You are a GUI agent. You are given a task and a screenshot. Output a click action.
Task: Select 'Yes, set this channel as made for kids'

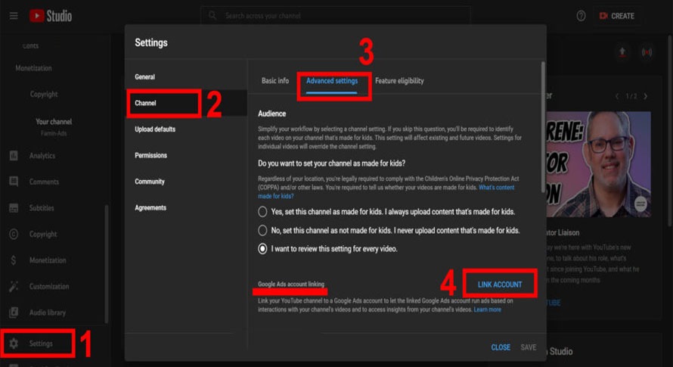262,212
